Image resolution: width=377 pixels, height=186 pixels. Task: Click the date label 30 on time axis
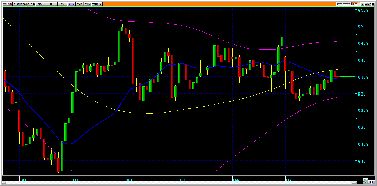pyautogui.click(x=23, y=180)
